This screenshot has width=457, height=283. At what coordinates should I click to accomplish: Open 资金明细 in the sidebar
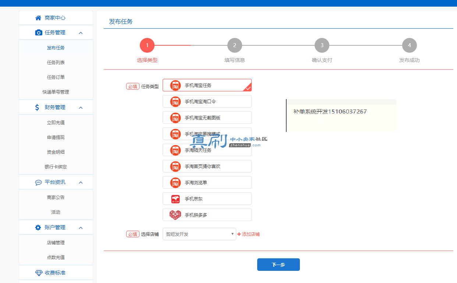tap(56, 152)
